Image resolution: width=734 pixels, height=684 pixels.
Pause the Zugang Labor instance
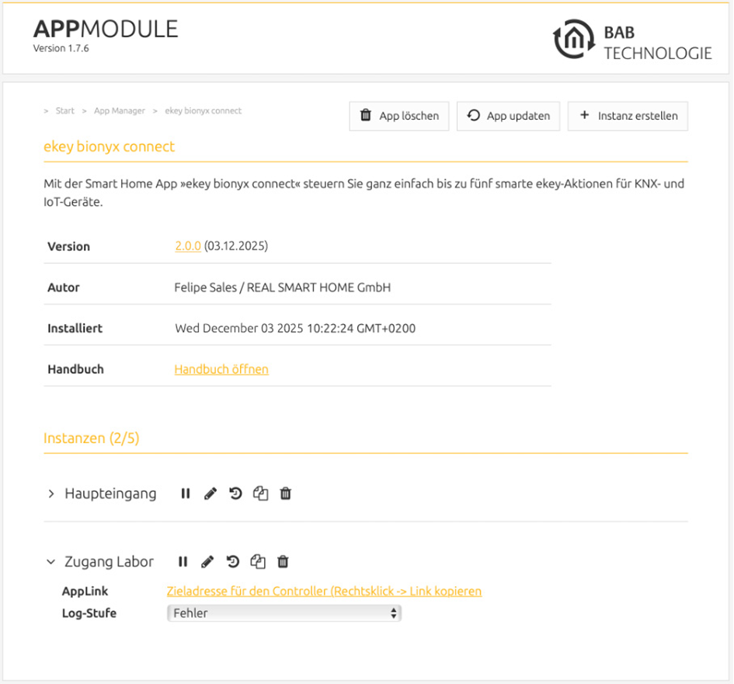pos(183,561)
